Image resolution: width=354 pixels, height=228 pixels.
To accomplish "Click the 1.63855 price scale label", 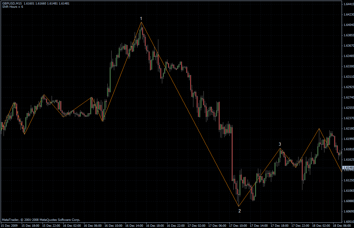I will pos(348,35).
